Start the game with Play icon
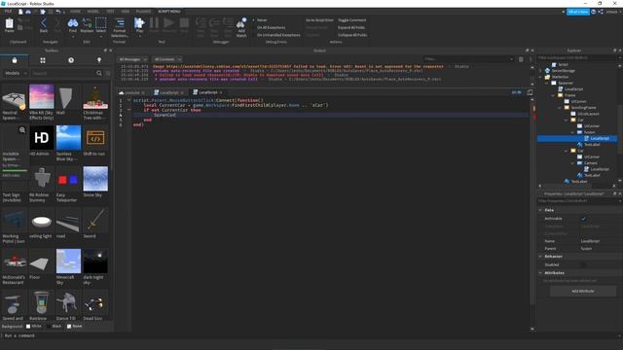Screen dimensions: 623x350 click(139, 24)
